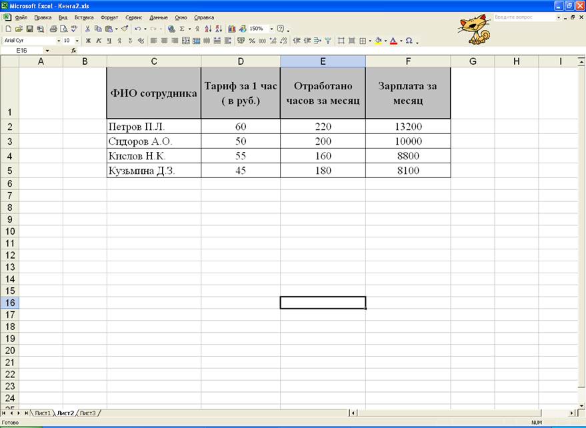Click the Sort Ascending icon
Viewport: 586px width, 428px height.
208,29
